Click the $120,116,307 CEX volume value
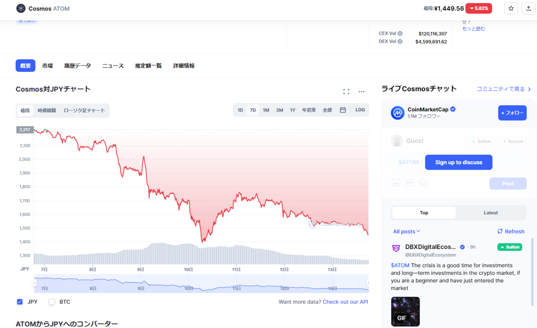The image size is (537, 328). [433, 34]
